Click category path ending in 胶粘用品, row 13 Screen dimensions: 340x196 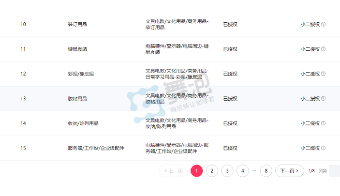177,99
